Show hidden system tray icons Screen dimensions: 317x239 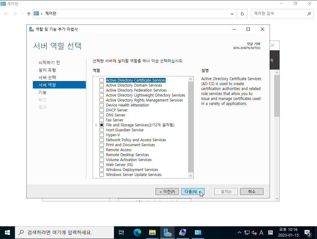(x=239, y=232)
